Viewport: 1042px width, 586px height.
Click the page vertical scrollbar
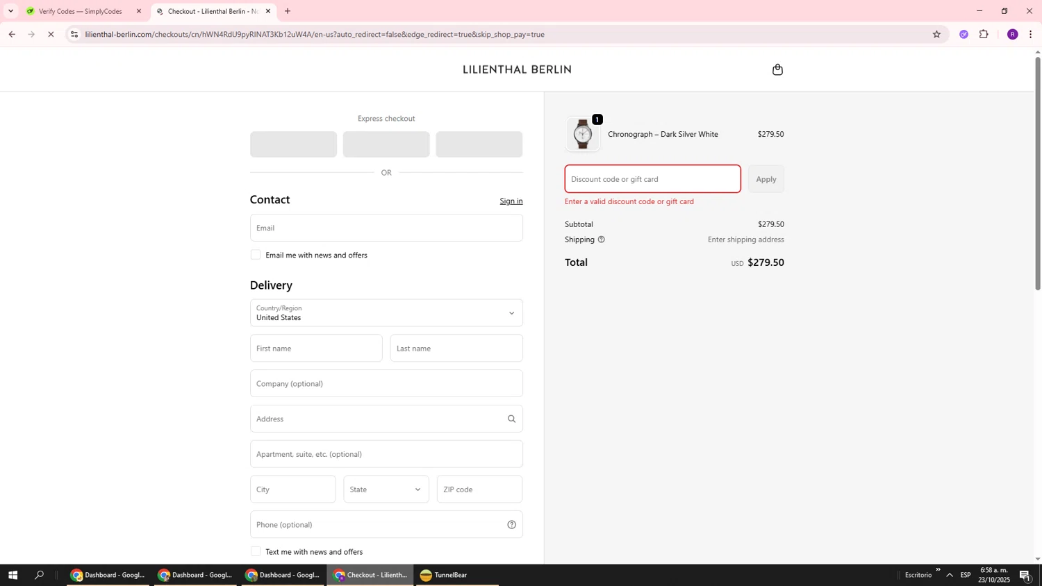1038,174
